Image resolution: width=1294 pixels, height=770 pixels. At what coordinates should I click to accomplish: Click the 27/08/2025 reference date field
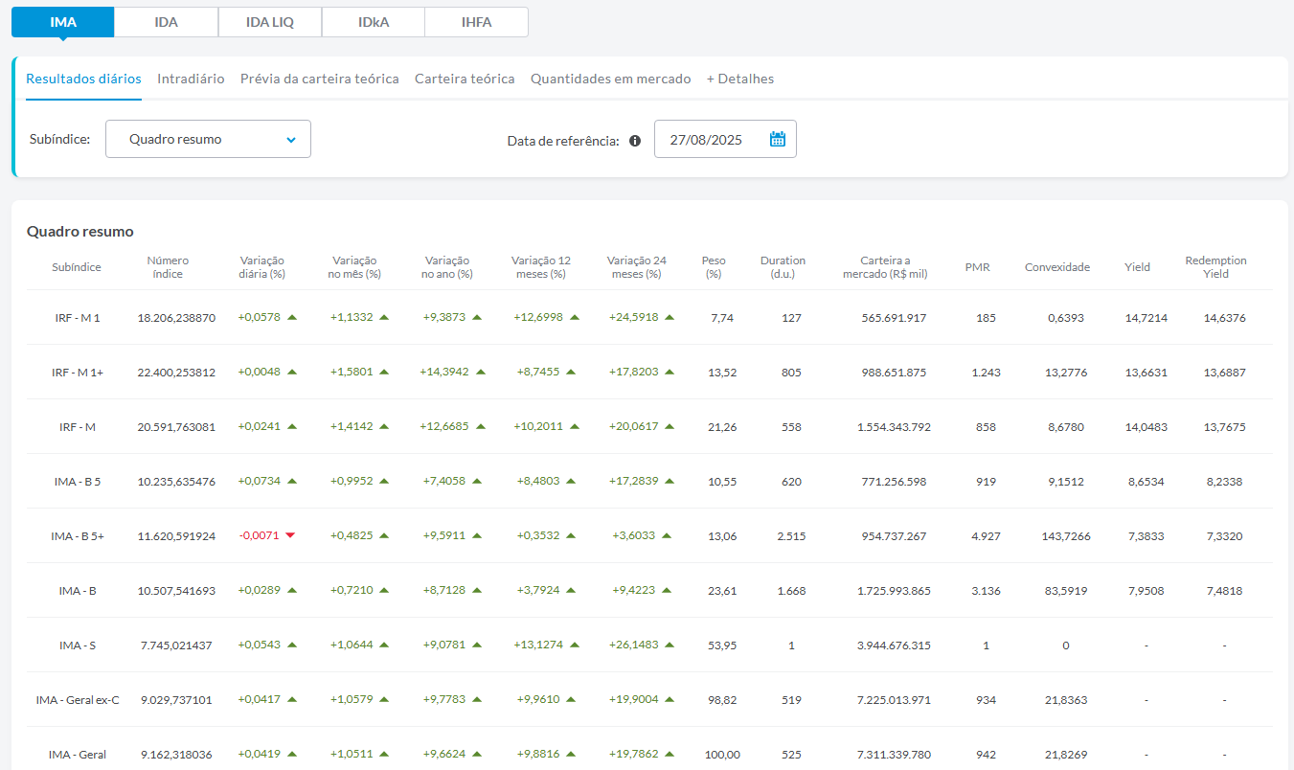[725, 139]
